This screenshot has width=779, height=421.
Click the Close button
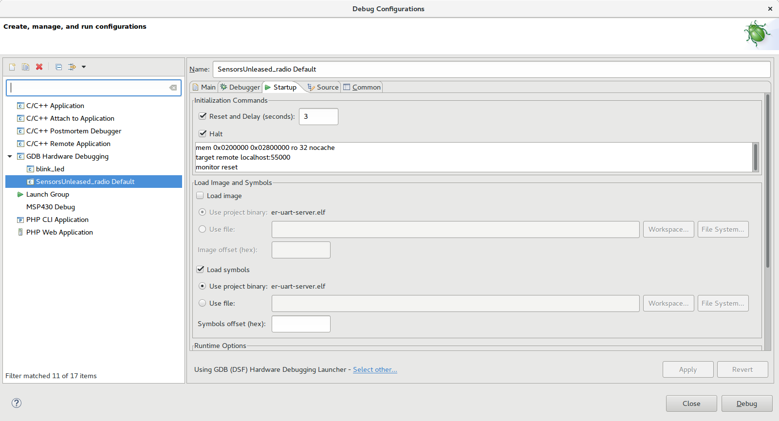(691, 403)
